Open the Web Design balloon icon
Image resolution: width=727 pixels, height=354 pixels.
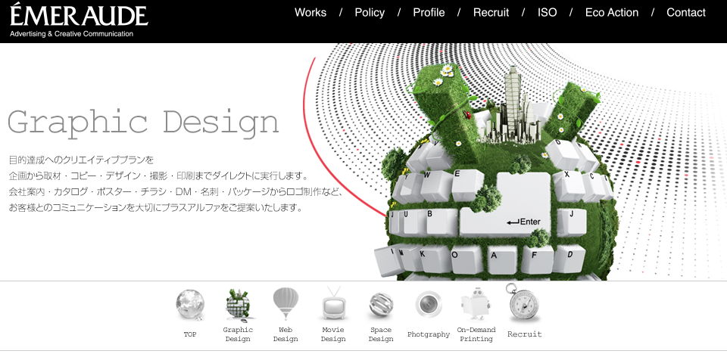285,304
